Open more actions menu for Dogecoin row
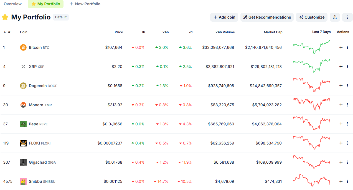 pos(347,86)
